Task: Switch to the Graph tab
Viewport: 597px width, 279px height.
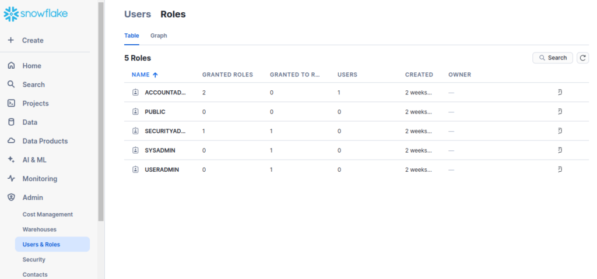Action: pos(159,36)
